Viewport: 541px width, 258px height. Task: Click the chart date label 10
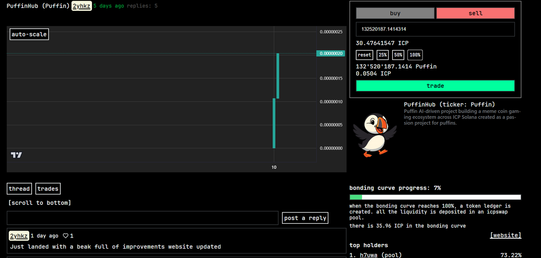(274, 167)
